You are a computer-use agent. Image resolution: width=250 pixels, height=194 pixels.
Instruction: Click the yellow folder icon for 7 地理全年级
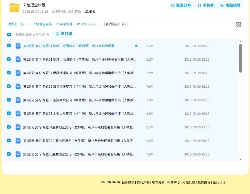coord(14,7)
